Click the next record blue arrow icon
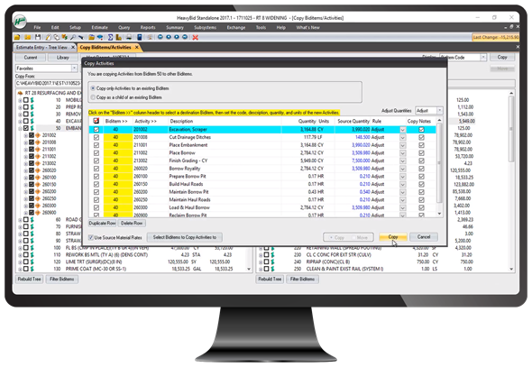 [x=177, y=37]
